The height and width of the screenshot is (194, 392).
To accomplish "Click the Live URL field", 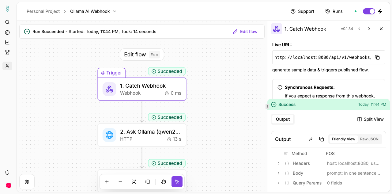I will point(322,57).
